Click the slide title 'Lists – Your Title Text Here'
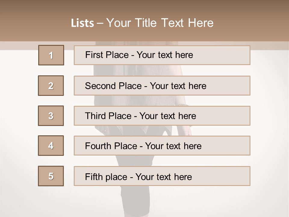 coord(142,23)
